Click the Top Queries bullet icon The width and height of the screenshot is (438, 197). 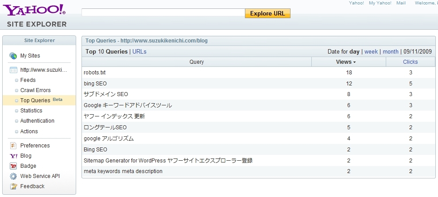pyautogui.click(x=17, y=101)
